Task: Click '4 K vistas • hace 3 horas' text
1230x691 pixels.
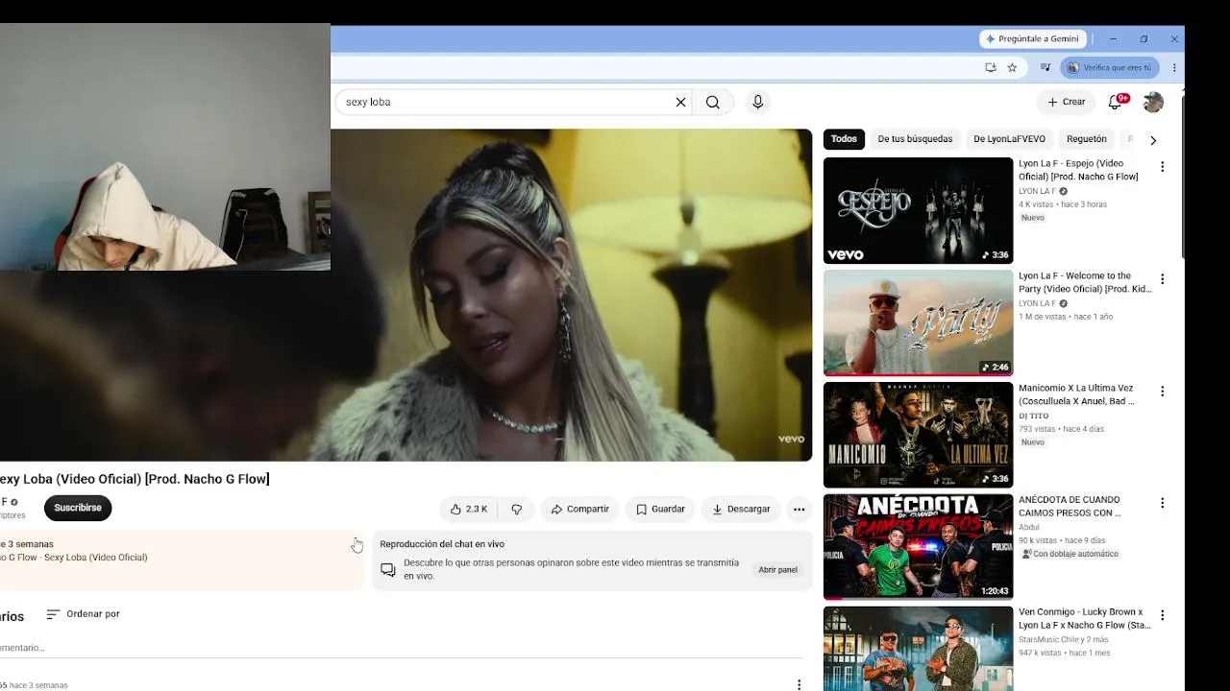Action: [x=1063, y=204]
